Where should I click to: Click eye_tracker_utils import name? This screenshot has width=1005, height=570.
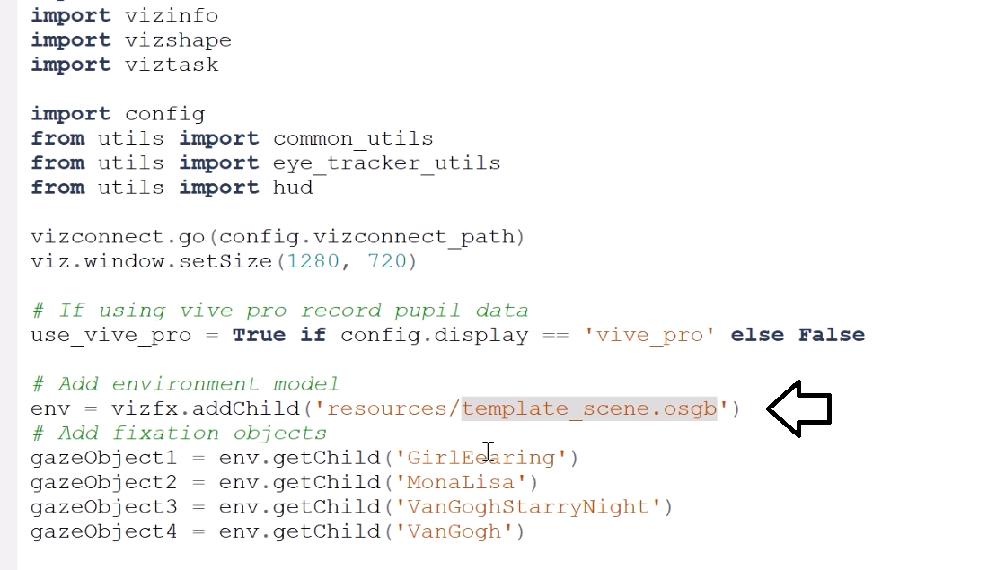[386, 163]
